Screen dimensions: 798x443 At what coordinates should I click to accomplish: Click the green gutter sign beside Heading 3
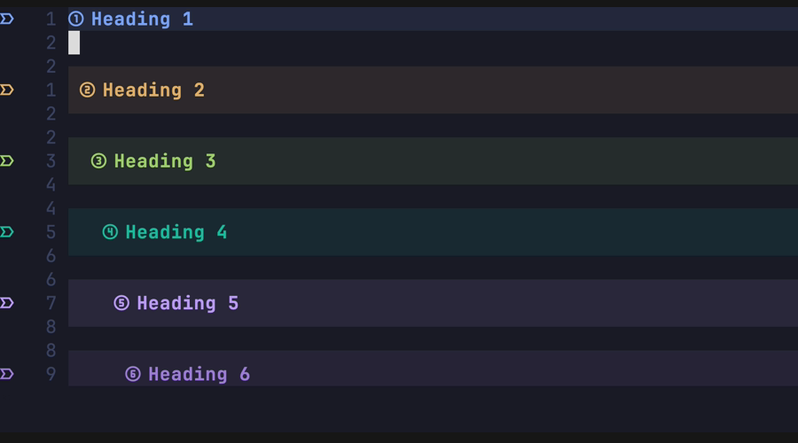click(7, 160)
